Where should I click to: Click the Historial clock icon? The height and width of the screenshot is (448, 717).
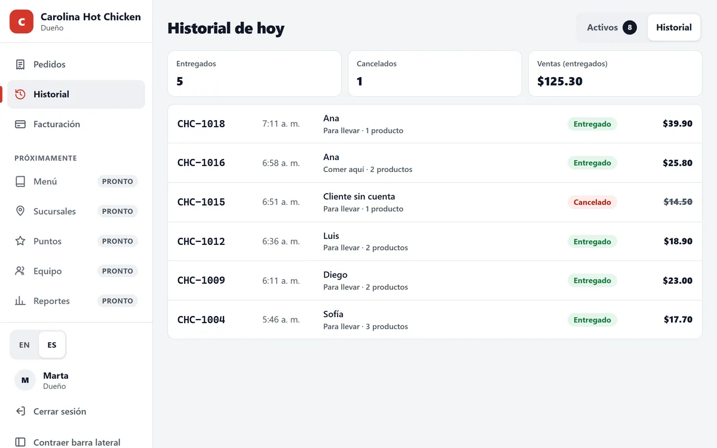tap(20, 94)
